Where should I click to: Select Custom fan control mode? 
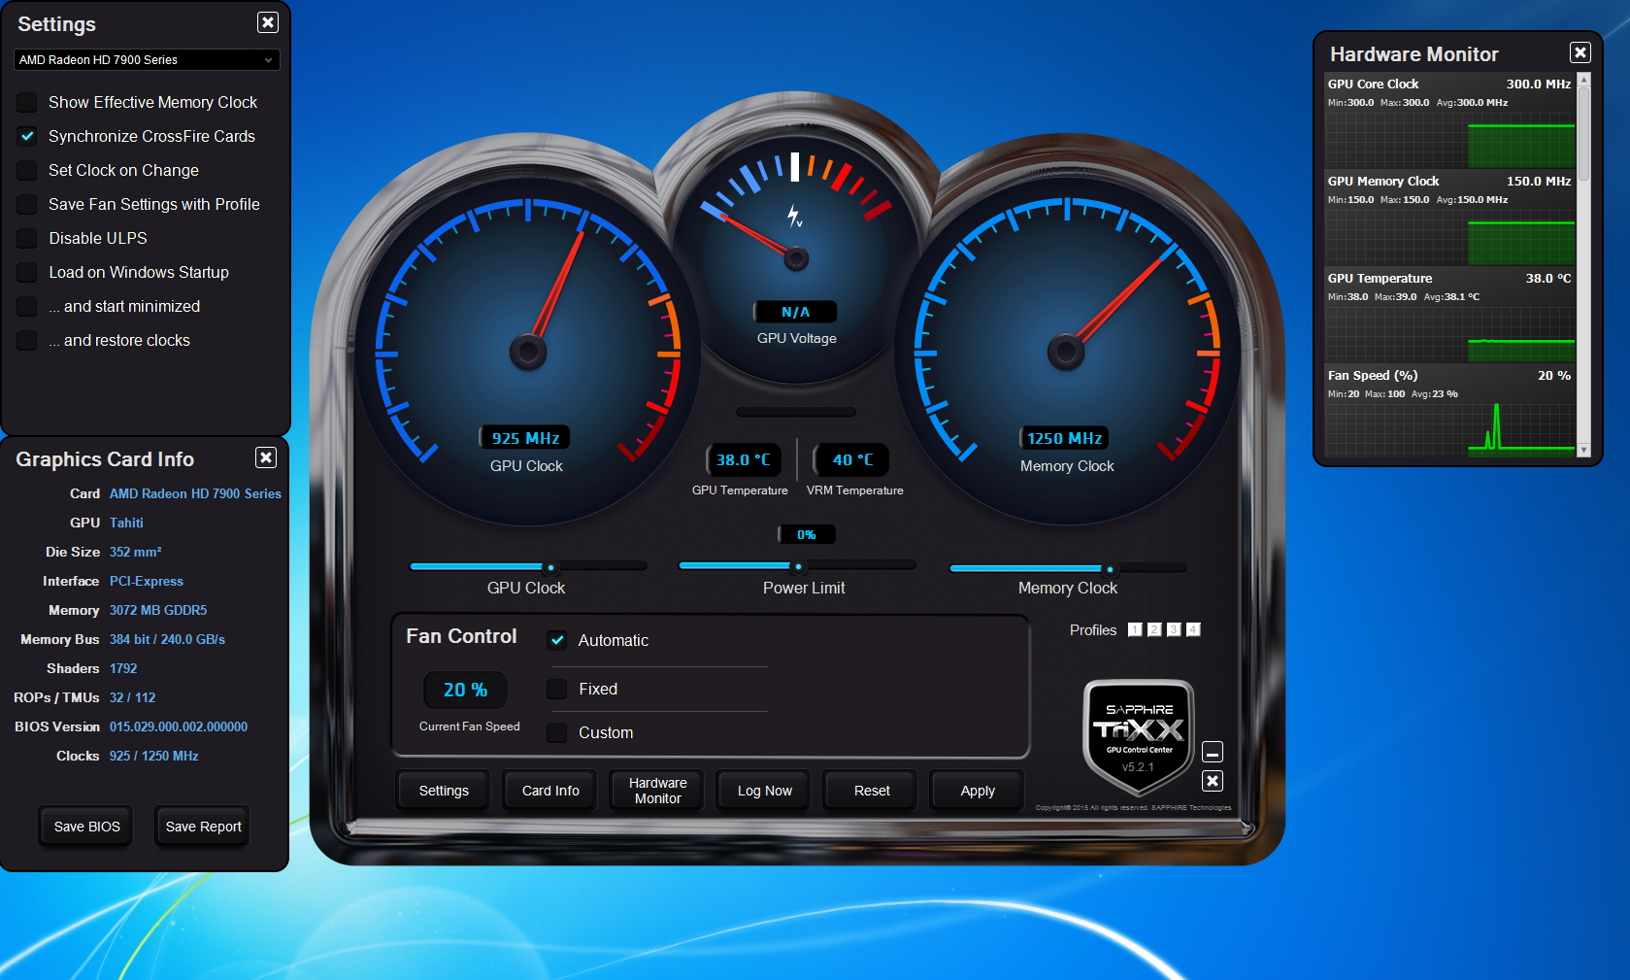557,732
